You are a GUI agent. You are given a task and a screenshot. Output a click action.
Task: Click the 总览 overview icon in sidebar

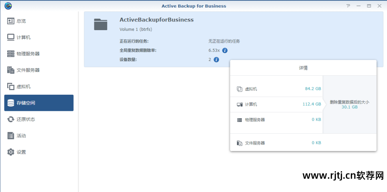[x=11, y=21]
